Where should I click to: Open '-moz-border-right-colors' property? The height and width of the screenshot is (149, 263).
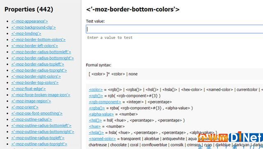pyautogui.click(x=36, y=77)
